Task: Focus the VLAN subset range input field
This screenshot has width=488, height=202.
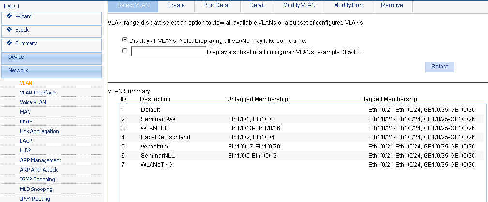Action: [x=168, y=52]
